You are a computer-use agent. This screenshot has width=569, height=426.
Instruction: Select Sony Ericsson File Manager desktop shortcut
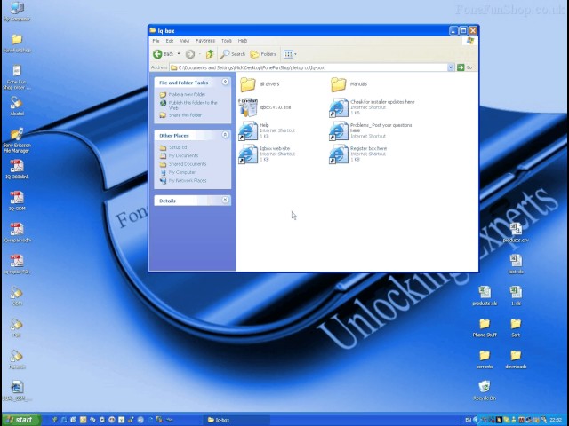click(17, 140)
